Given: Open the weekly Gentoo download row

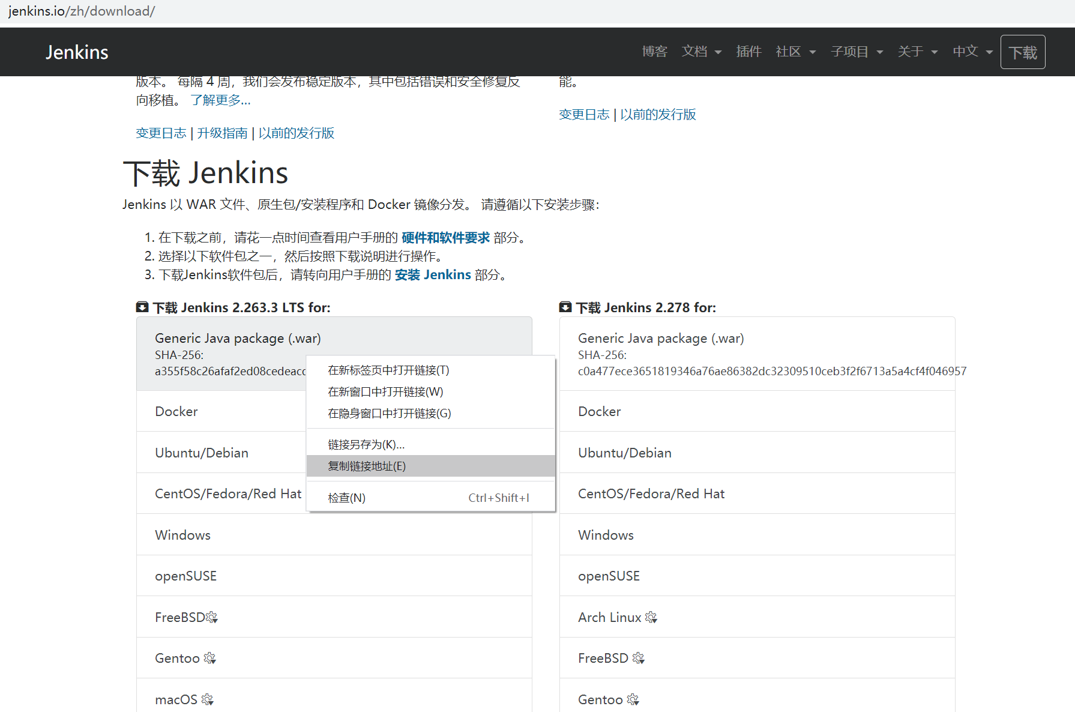Looking at the screenshot, I should (757, 695).
